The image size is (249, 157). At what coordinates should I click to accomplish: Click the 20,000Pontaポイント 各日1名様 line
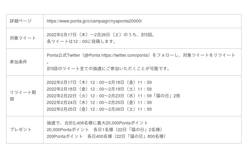pos(105,129)
